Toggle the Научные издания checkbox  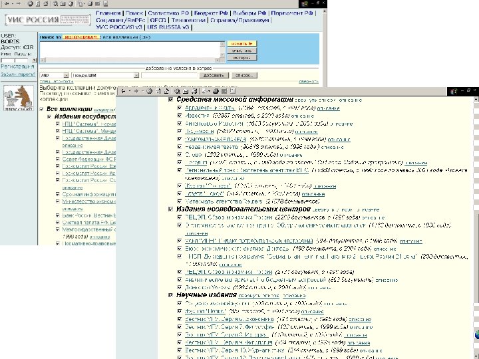[170, 295]
